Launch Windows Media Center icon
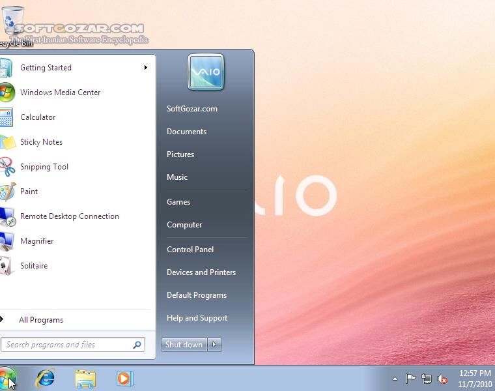This screenshot has width=495, height=391. (x=7, y=93)
